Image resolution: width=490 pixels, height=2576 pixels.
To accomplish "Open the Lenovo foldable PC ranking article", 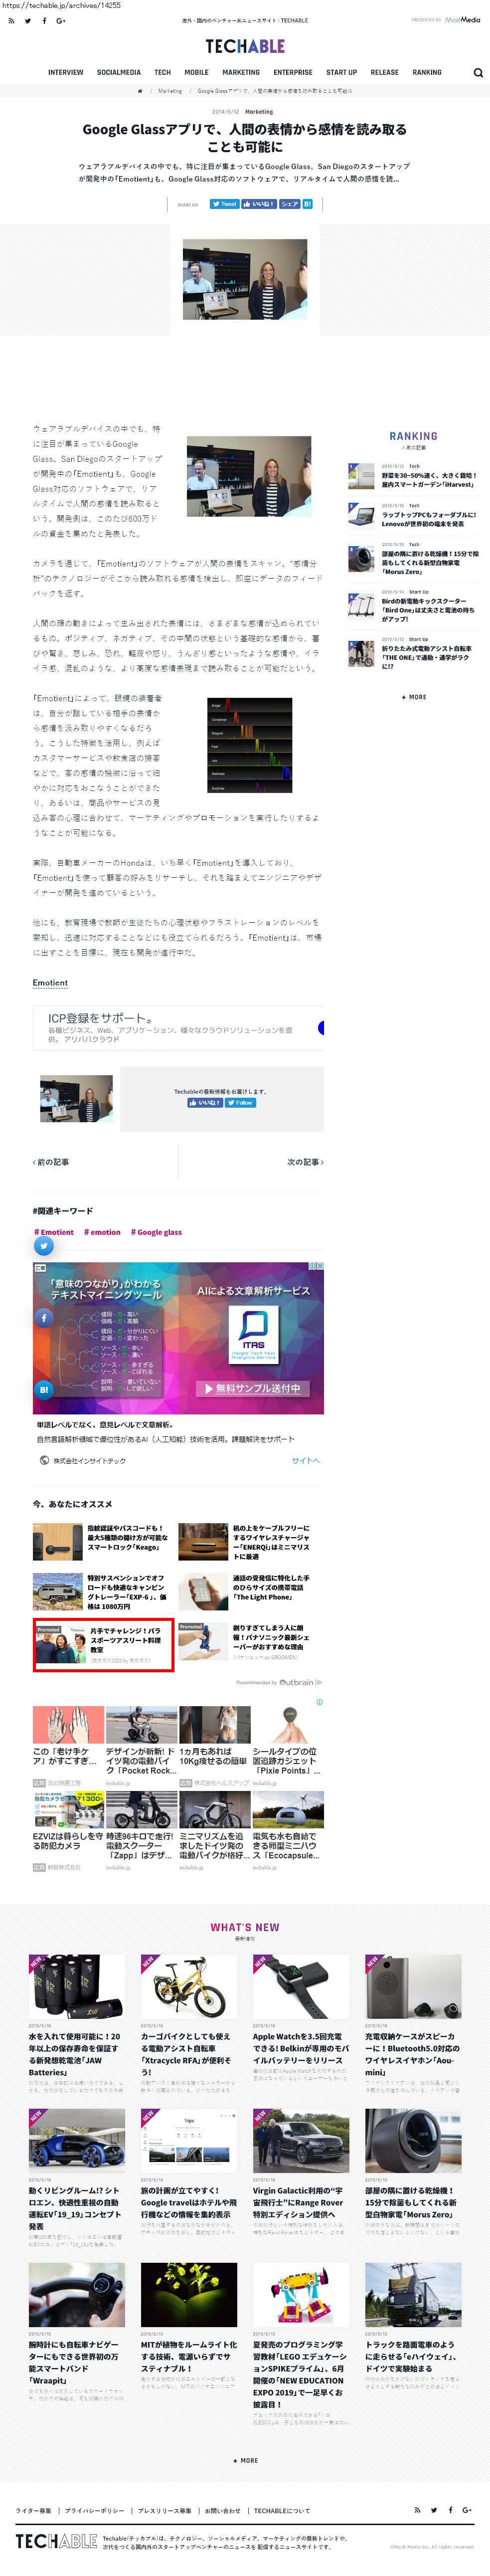I will click(x=428, y=519).
